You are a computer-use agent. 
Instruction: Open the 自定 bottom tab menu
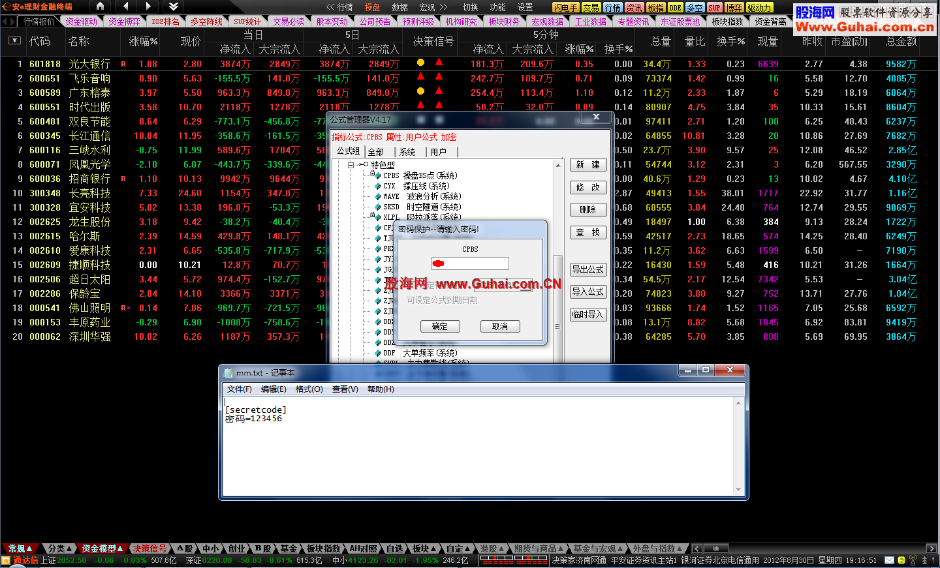pyautogui.click(x=458, y=548)
